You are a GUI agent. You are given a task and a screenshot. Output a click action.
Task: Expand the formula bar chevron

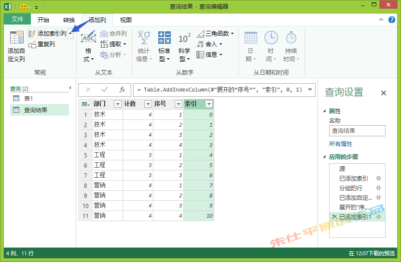[310, 90]
